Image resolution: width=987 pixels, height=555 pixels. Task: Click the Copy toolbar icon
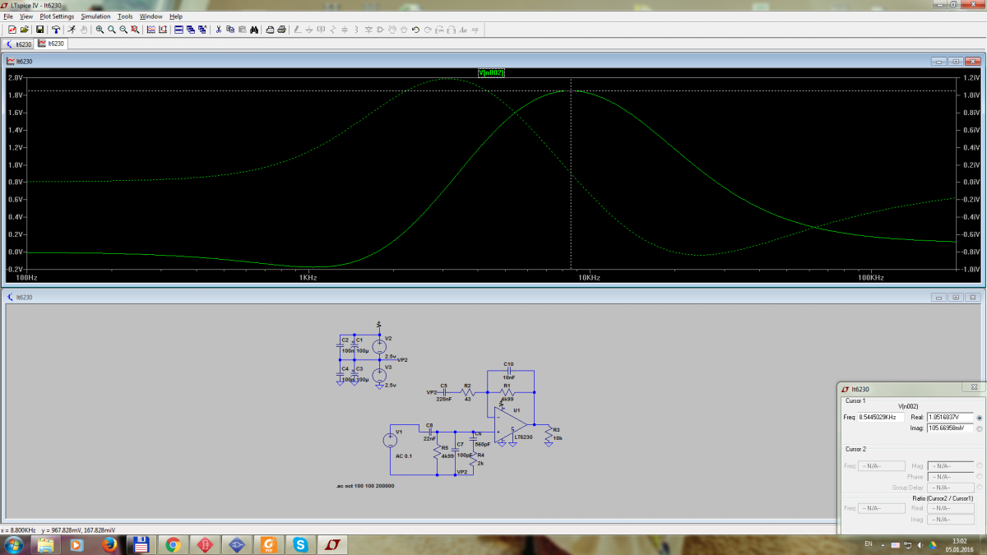click(230, 30)
